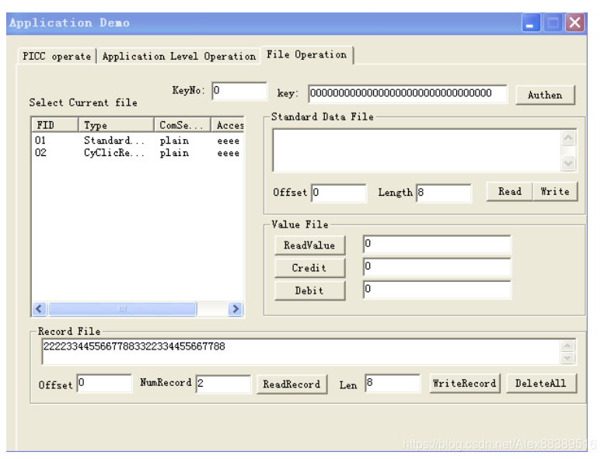
Task: Click inside the Record File data box
Action: point(301,352)
